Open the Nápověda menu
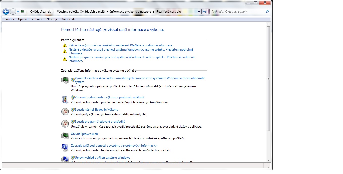 (x=69, y=19)
